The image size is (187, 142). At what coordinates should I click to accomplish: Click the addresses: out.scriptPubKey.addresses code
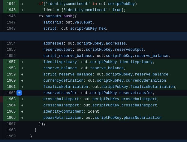tap(85, 43)
